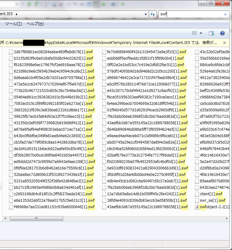
Task: Select file b43bc0fbbfbe349fa81ee8d4e62c3850[1].swf
Action: click(x=51, y=136)
